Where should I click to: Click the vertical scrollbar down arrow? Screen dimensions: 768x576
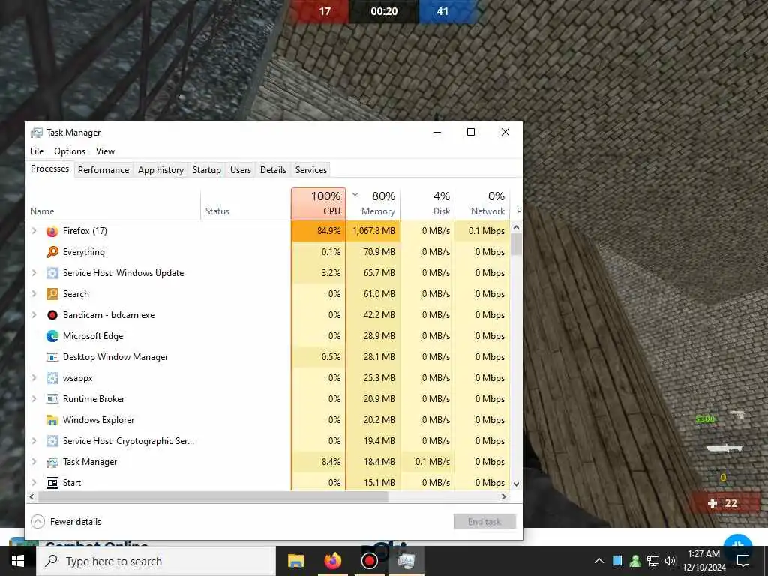click(516, 484)
